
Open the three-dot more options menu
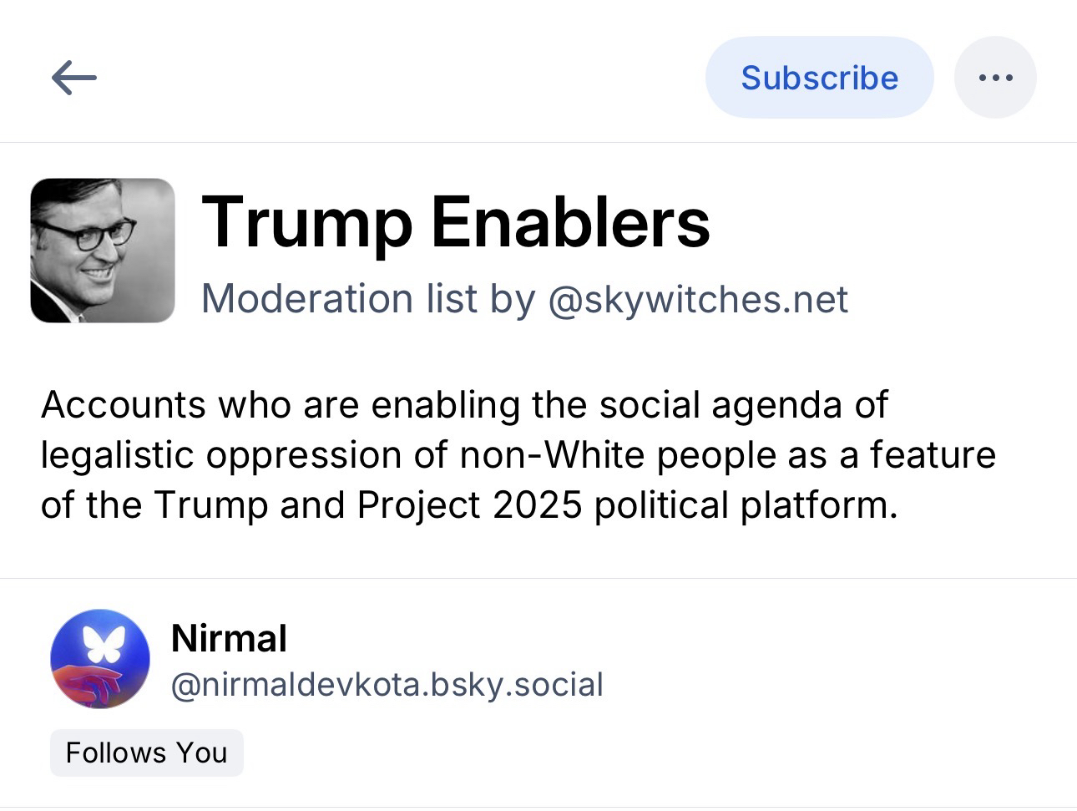click(995, 78)
